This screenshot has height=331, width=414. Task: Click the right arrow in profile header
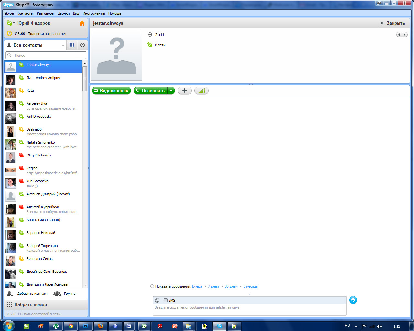point(405,35)
